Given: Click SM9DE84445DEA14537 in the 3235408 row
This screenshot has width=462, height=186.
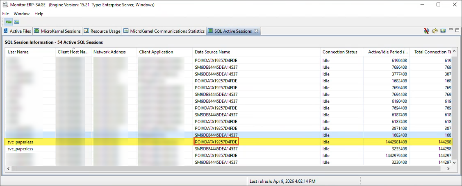Looking at the screenshot, I should coord(216,149).
